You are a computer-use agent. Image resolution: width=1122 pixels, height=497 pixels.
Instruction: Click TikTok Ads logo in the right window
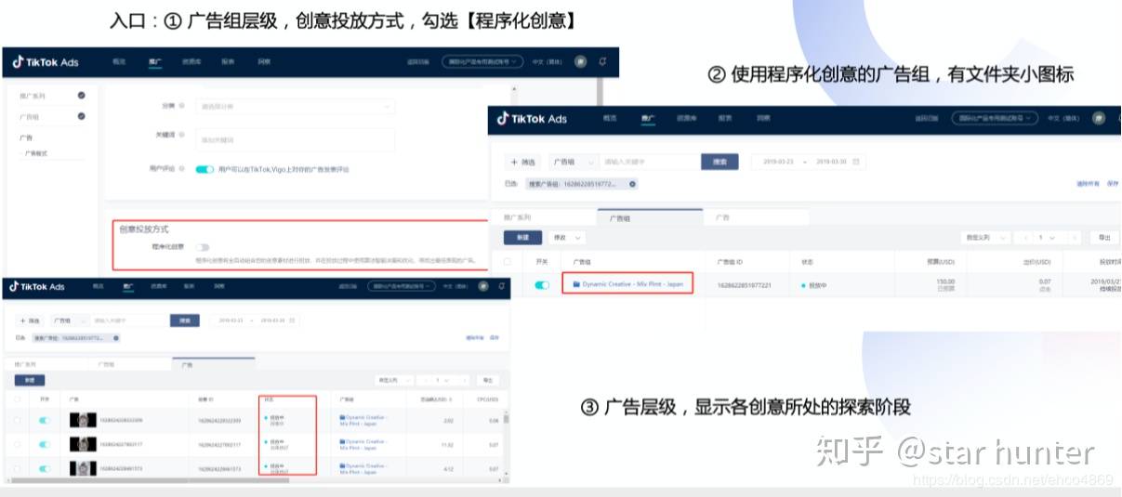pos(533,118)
